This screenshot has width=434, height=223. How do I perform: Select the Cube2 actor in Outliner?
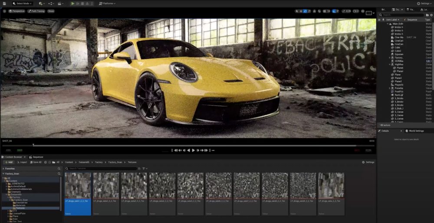[x=398, y=51]
